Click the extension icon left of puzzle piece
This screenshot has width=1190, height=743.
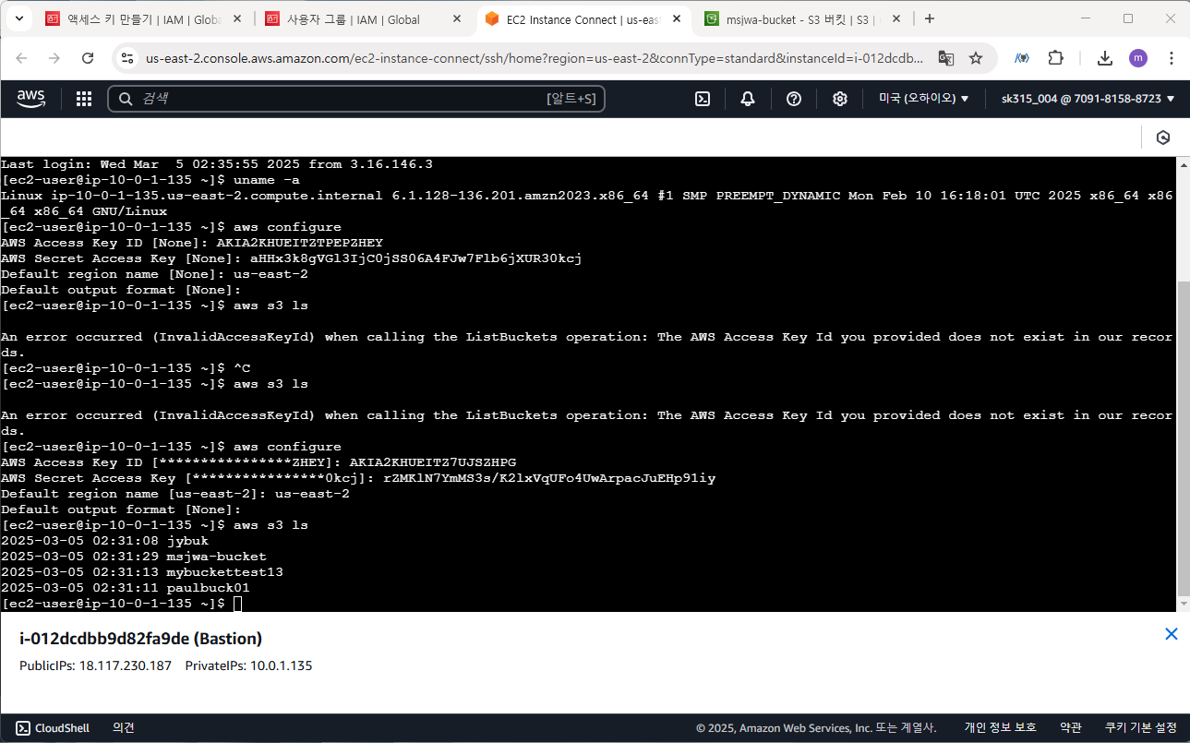1022,58
